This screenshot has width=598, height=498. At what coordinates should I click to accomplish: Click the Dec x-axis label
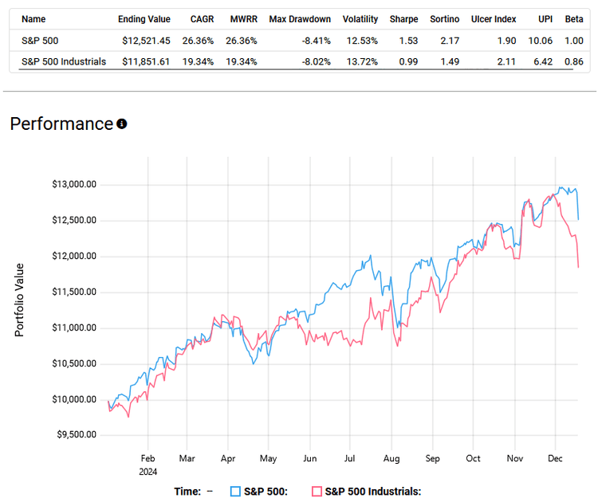[x=555, y=458]
